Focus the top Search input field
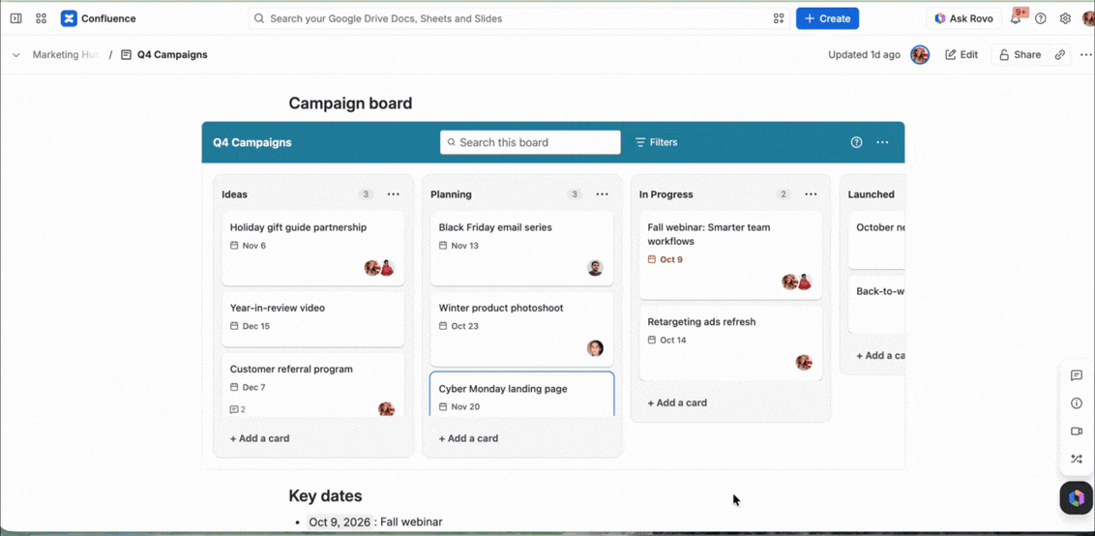 click(518, 19)
